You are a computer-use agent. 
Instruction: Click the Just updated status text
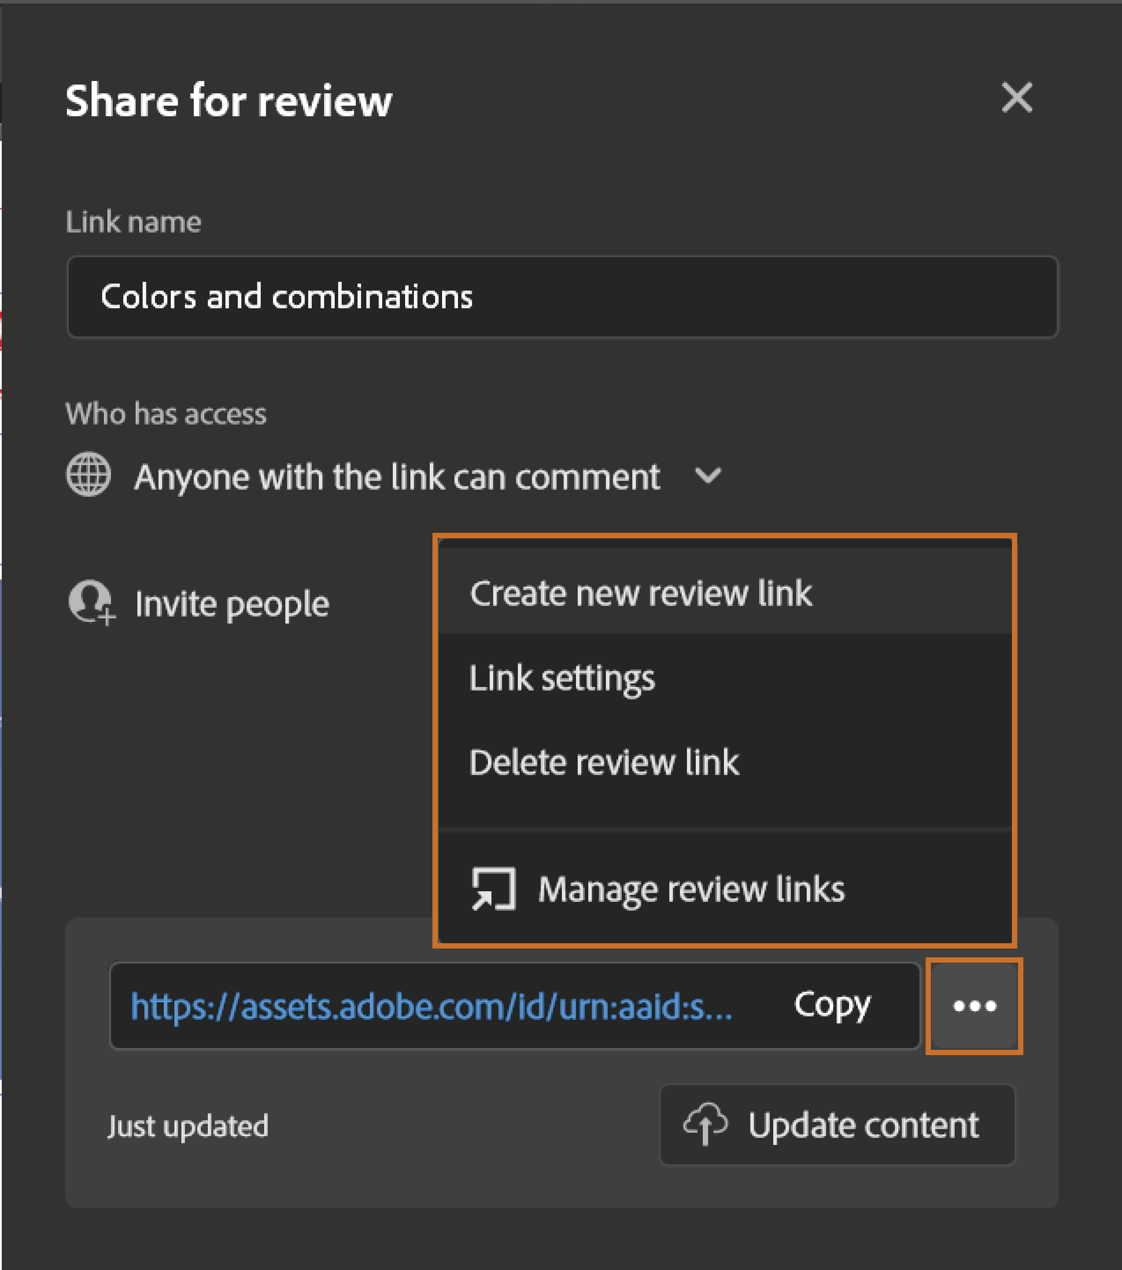coord(188,1126)
